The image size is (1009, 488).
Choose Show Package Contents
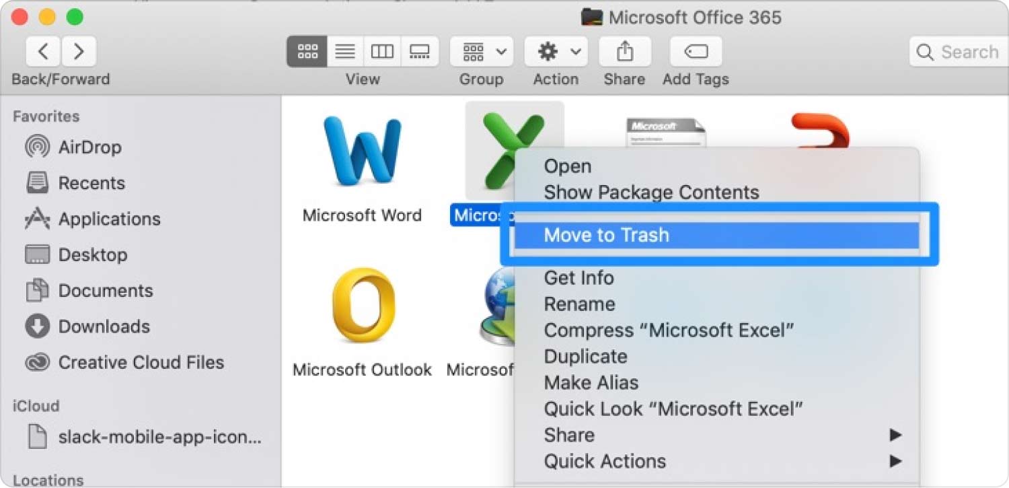click(x=651, y=192)
